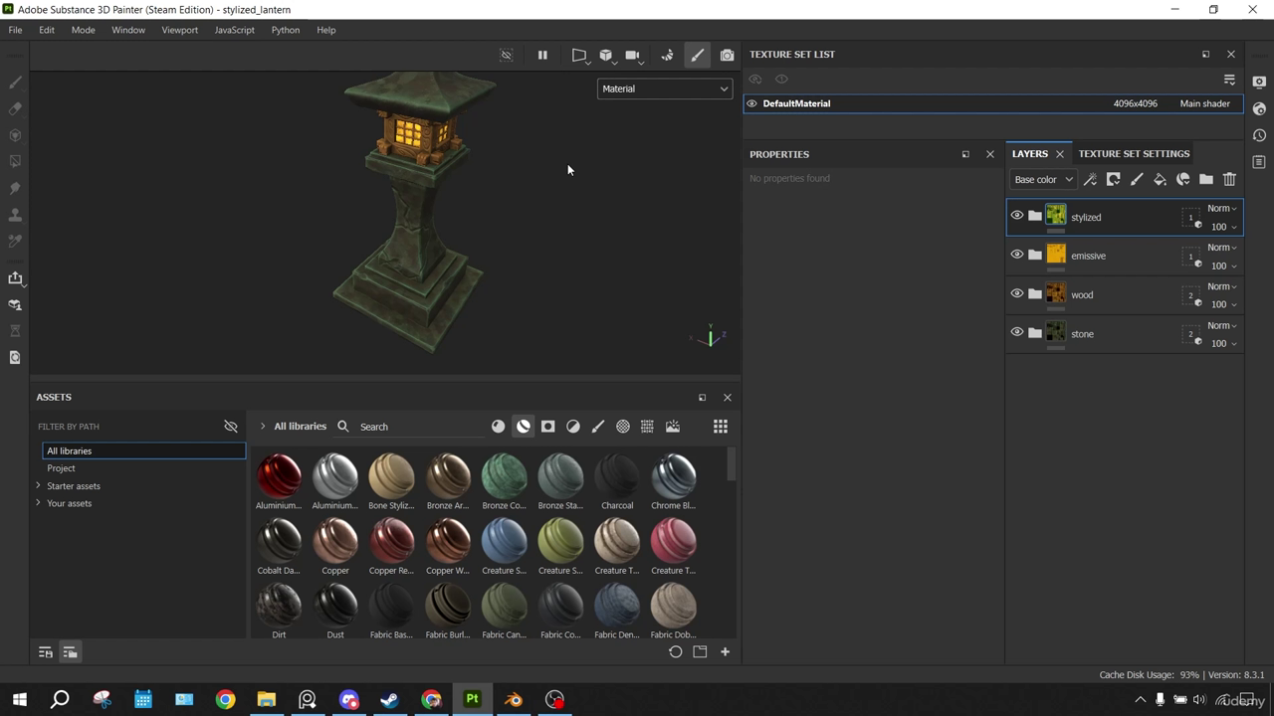1274x716 pixels.
Task: Select the Projection tool in left toolbar
Action: click(x=15, y=135)
